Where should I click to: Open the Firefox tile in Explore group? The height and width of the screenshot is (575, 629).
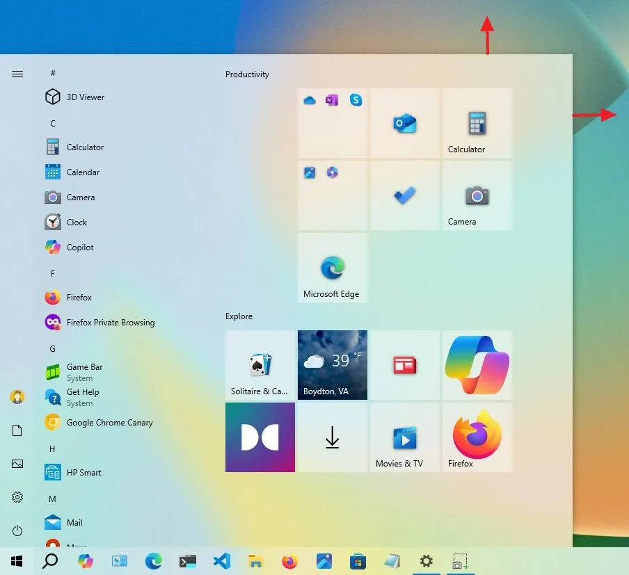477,437
